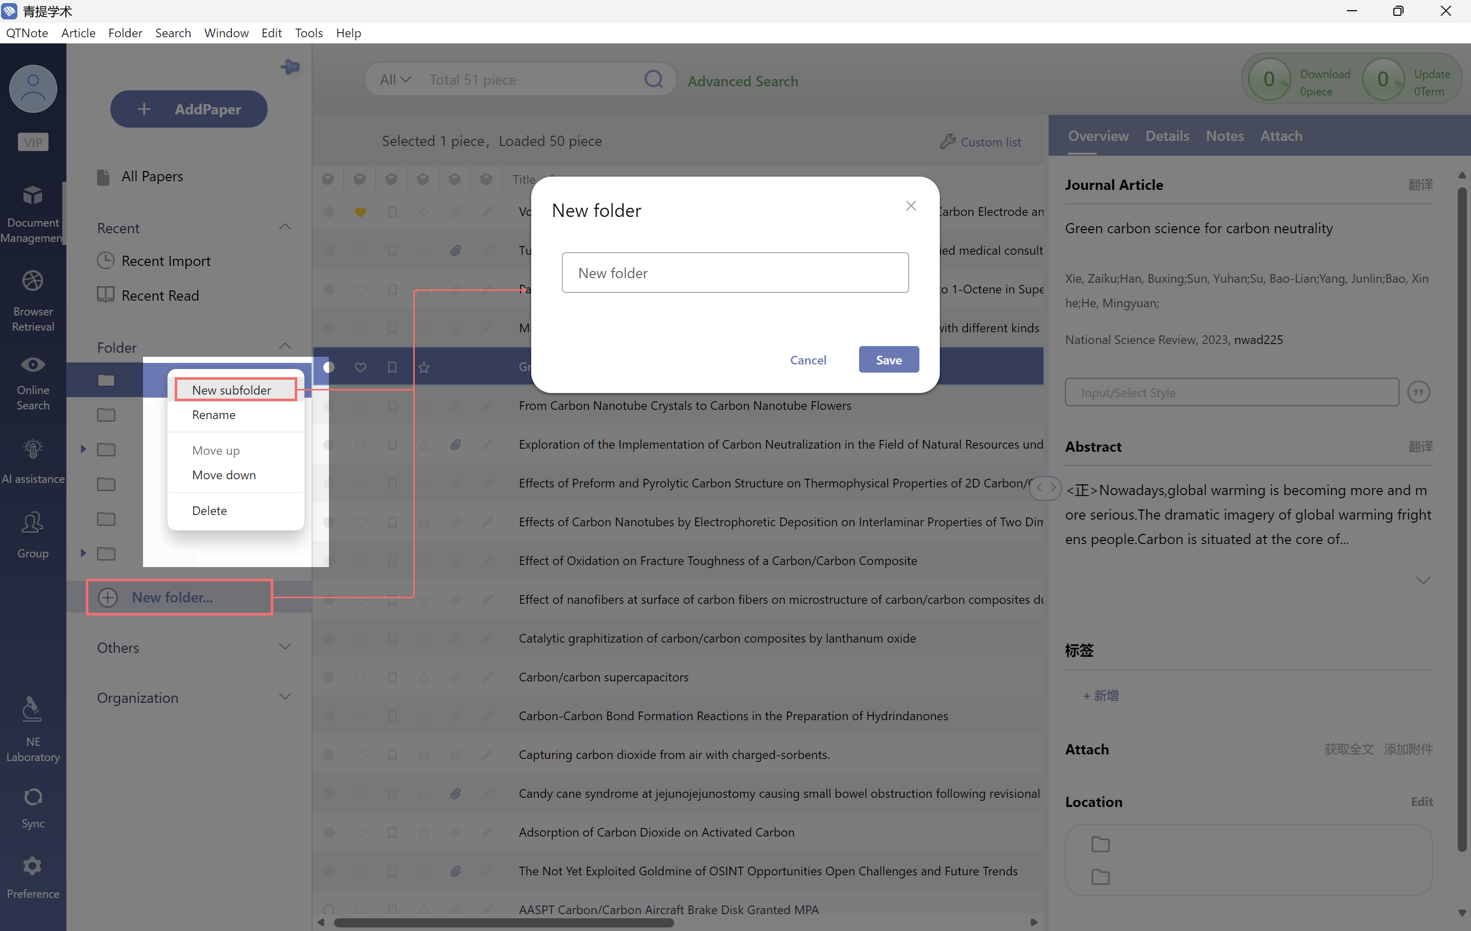Click the VIP badge
The height and width of the screenshot is (931, 1471).
pyautogui.click(x=33, y=142)
